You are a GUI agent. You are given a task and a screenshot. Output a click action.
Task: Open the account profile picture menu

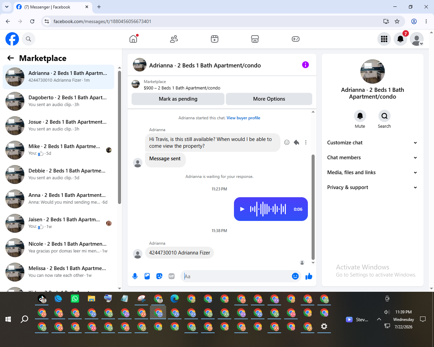[417, 39]
